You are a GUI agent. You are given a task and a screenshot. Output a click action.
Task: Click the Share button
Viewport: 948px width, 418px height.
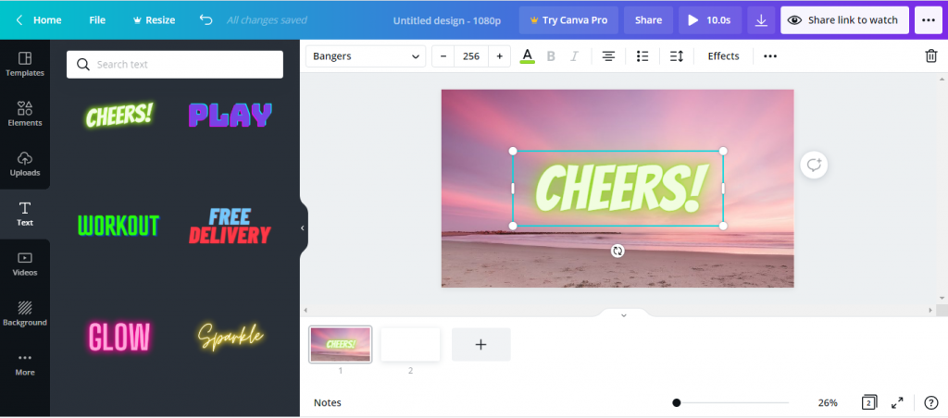pyautogui.click(x=648, y=20)
